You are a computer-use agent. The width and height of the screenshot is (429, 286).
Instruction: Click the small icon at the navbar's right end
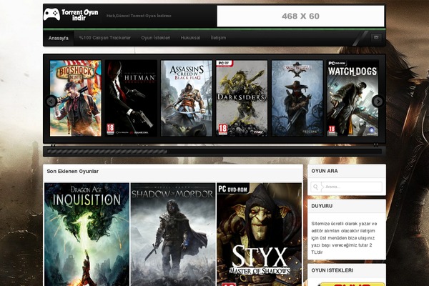(x=376, y=38)
